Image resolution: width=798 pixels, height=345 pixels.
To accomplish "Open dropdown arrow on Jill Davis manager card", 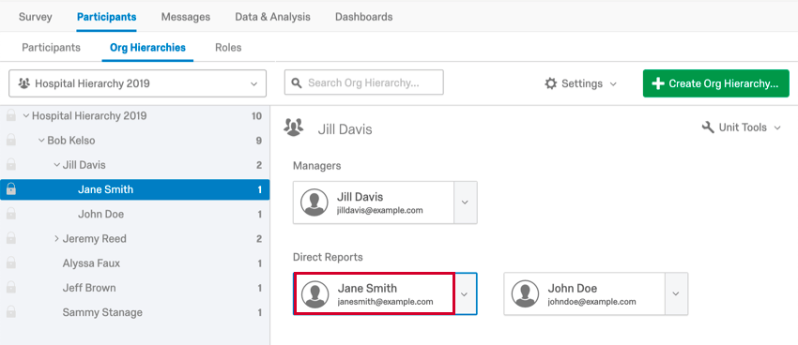I will (x=465, y=202).
